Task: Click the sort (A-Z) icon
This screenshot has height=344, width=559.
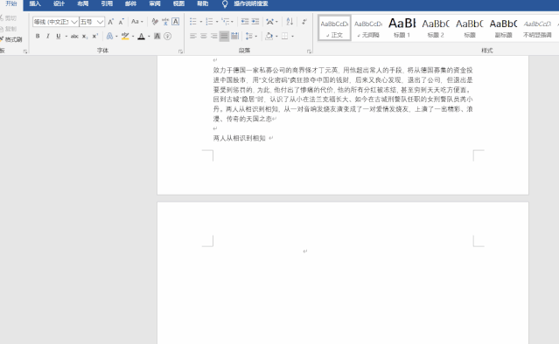Action: coord(290,22)
